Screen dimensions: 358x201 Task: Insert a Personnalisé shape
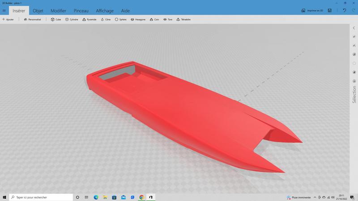pos(32,20)
